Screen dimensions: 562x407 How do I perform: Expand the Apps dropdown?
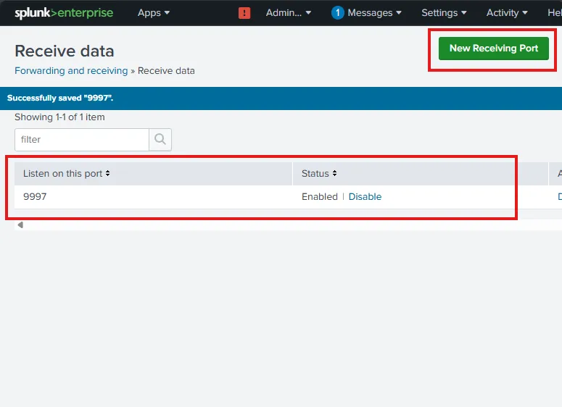(x=154, y=13)
